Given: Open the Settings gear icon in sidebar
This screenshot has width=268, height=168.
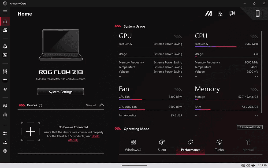Looking at the screenshot, I should pyautogui.click(x=5, y=151).
